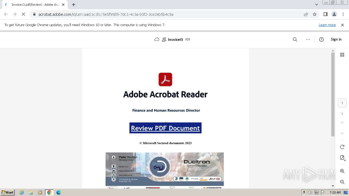Click the cloud storage icon beside Invoice13
The height and width of the screenshot is (196, 349).
(x=157, y=39)
